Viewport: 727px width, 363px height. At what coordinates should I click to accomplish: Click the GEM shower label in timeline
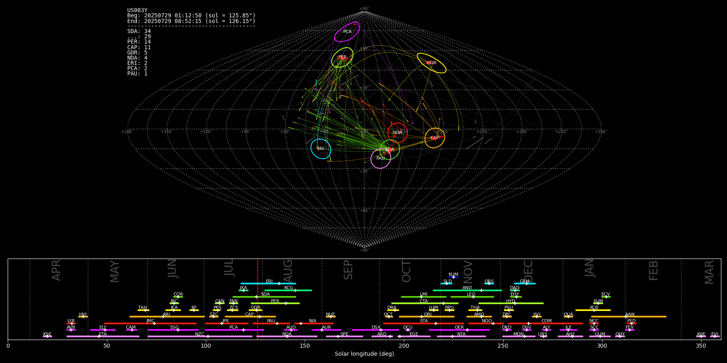pyautogui.click(x=525, y=282)
